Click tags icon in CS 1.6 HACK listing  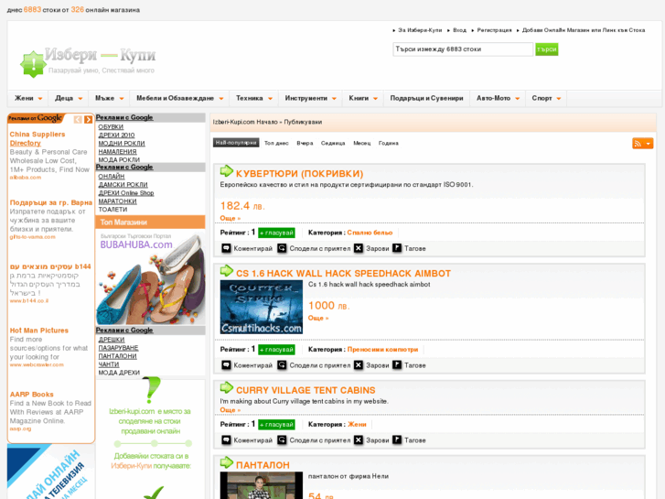(397, 364)
